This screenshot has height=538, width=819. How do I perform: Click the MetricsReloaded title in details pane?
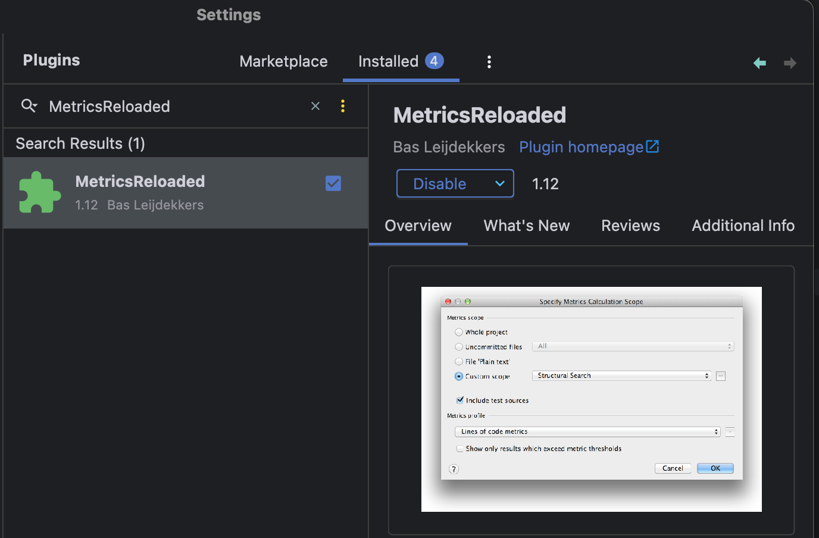[480, 115]
